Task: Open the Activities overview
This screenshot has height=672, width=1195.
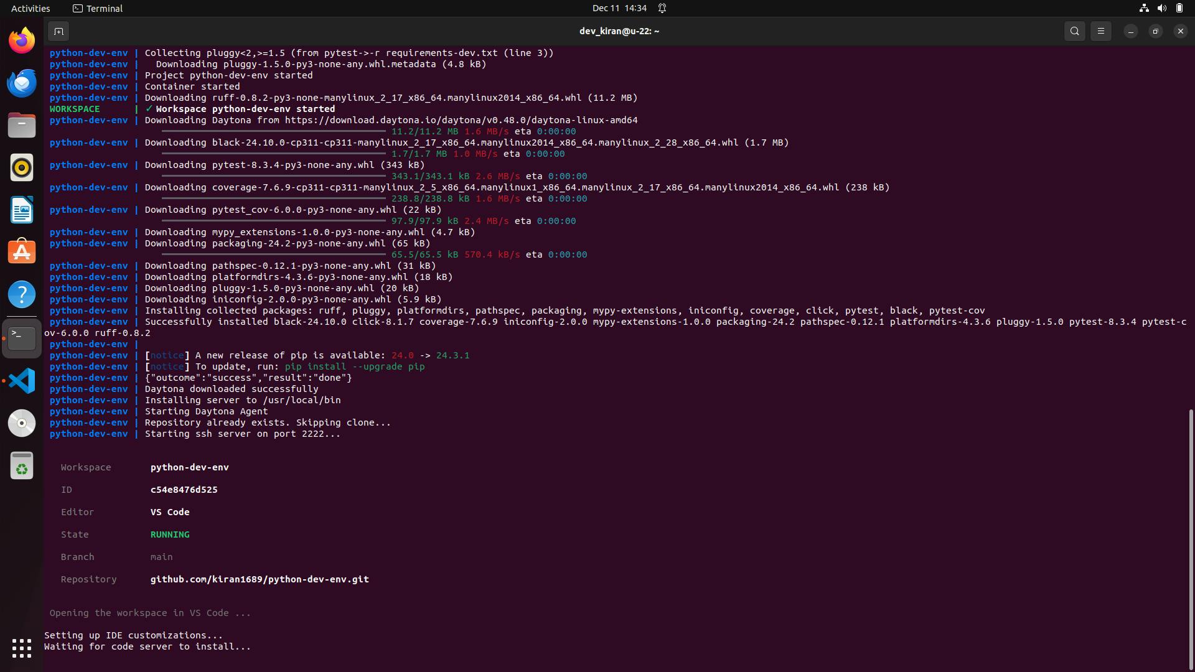Action: 30,8
